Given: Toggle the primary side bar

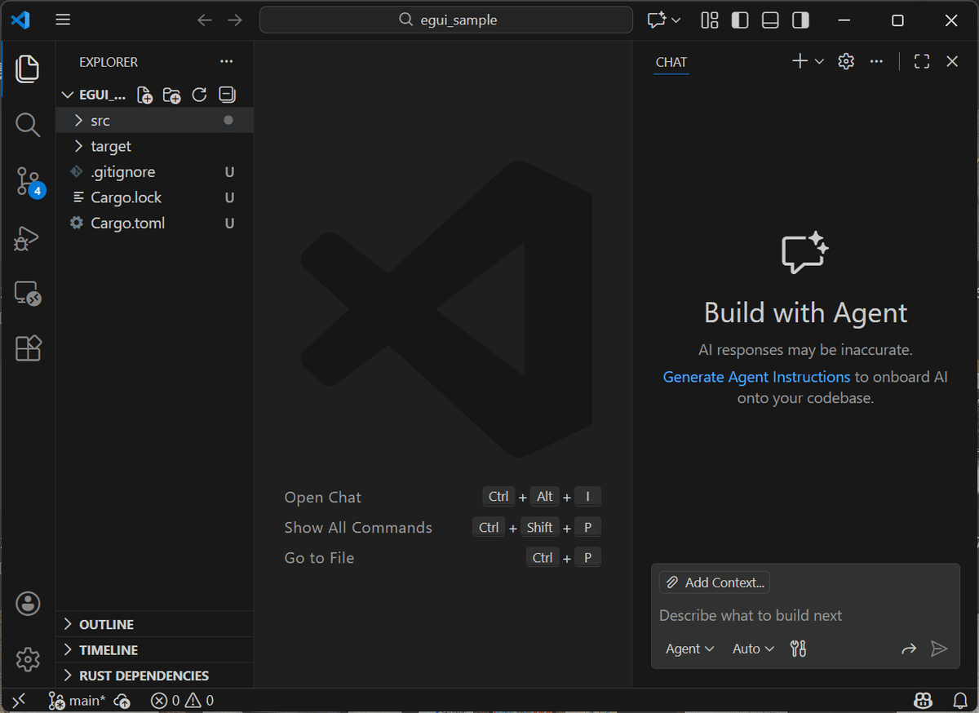Looking at the screenshot, I should pos(740,20).
